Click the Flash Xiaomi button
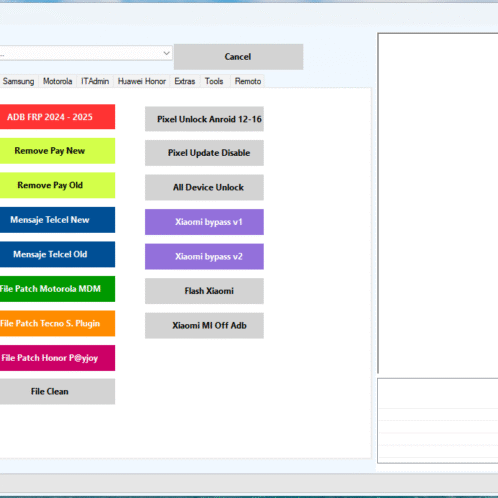 (204, 291)
